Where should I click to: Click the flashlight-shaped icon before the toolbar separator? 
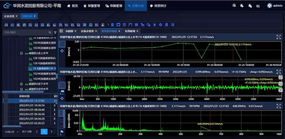(x=103, y=25)
